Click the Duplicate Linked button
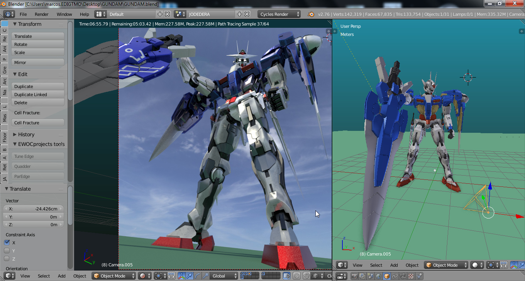The width and height of the screenshot is (525, 281). [38, 95]
